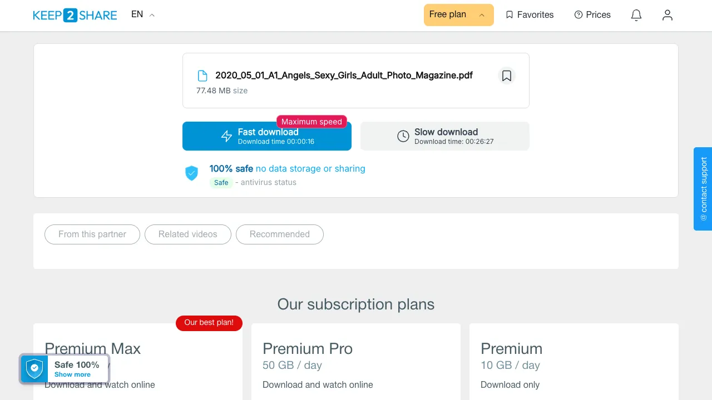Expand the Free plan dropdown

(458, 15)
